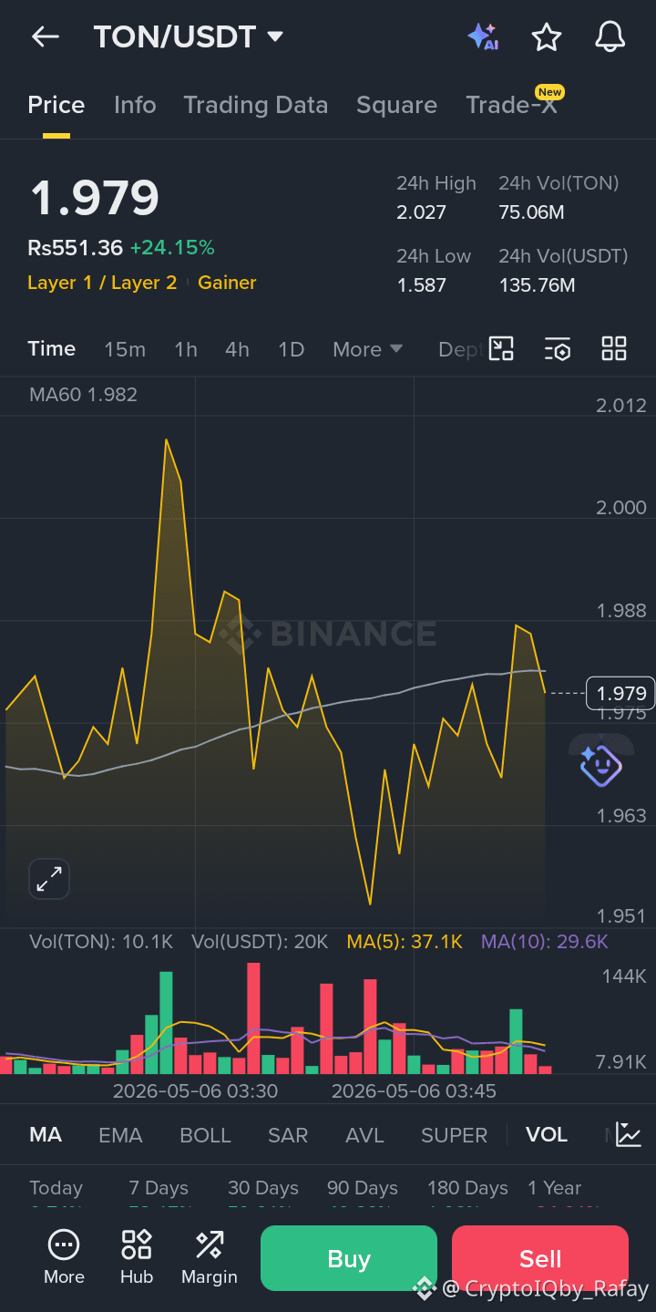Screen dimensions: 656x1312
Task: Open the Layer 1 / Layer 2 tag
Action: (x=102, y=283)
